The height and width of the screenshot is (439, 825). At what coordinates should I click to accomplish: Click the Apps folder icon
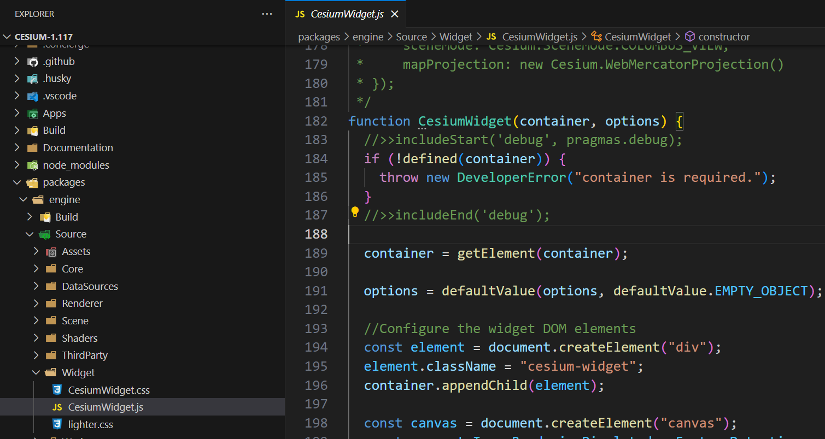(x=33, y=114)
